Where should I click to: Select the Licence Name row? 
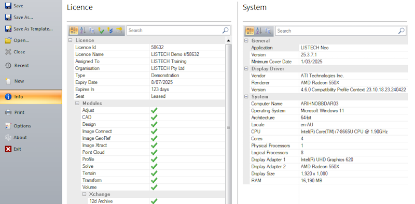[149, 54]
